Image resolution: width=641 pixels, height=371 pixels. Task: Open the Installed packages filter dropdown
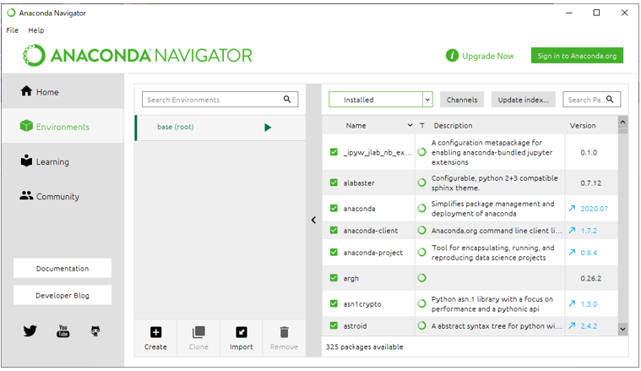click(380, 100)
